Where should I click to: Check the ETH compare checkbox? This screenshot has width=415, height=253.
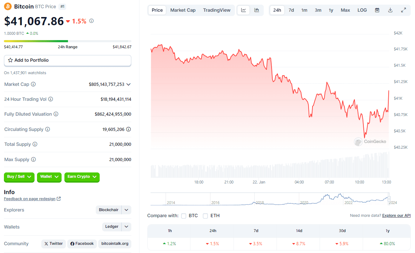(x=205, y=216)
